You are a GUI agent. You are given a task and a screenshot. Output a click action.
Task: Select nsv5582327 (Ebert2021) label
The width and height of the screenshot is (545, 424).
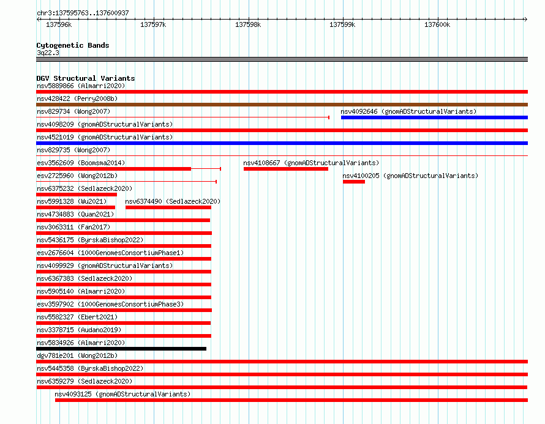(x=77, y=317)
